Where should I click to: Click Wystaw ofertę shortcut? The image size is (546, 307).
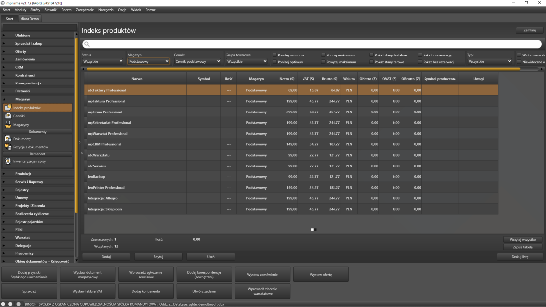[321, 275]
